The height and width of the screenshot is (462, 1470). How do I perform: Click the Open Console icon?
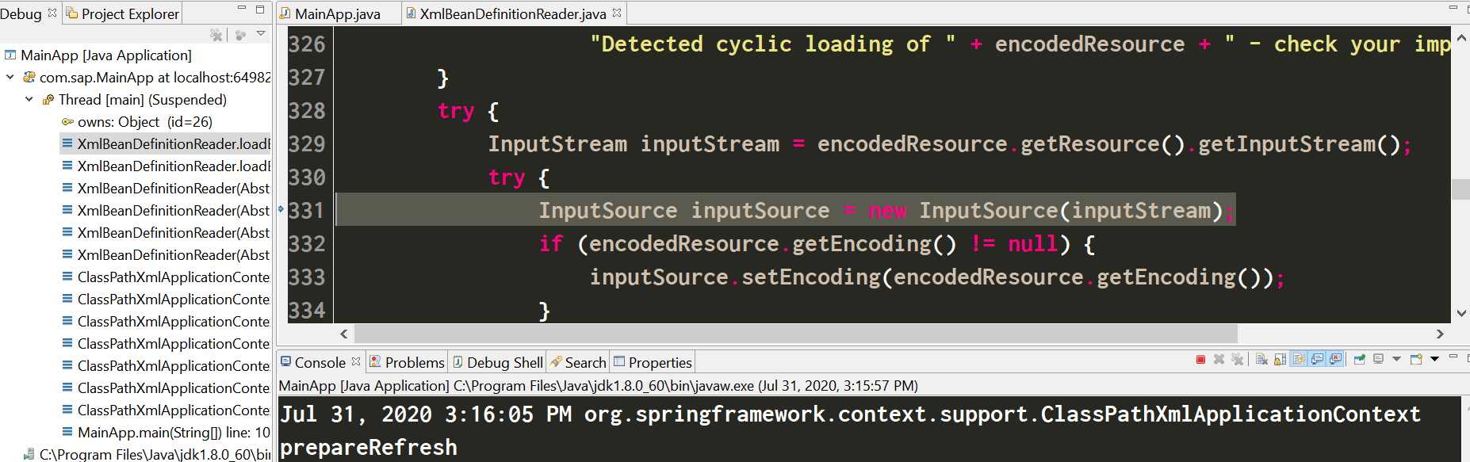click(1416, 360)
